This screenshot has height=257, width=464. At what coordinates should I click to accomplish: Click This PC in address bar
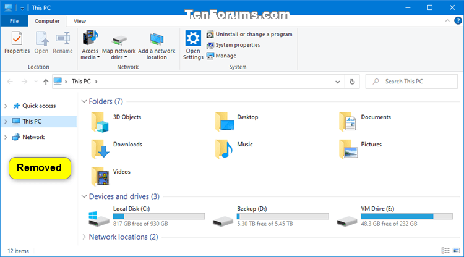(81, 81)
